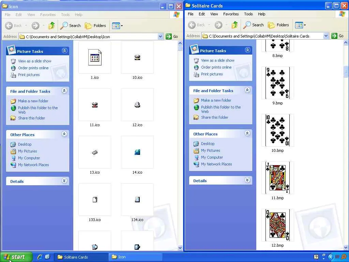Open Help menu in Solitaire Cards window

pyautogui.click(x=261, y=14)
